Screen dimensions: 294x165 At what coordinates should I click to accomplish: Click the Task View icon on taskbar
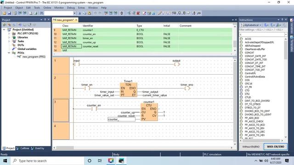pos(100,161)
